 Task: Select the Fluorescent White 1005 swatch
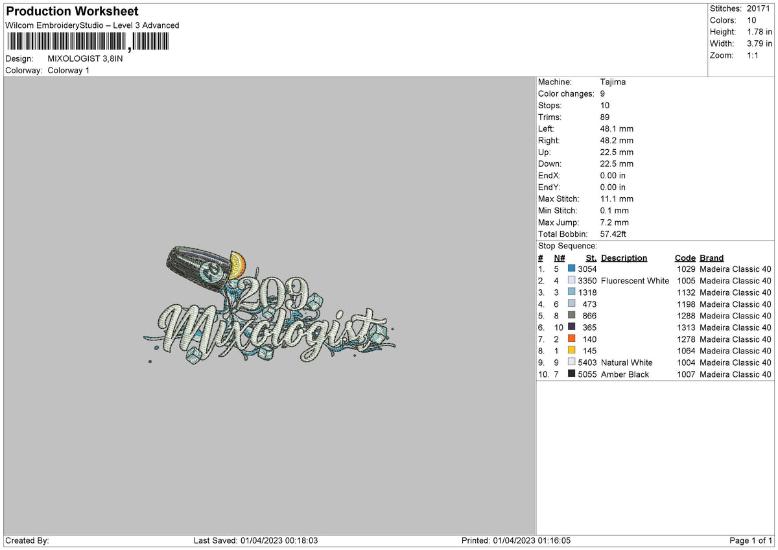571,280
